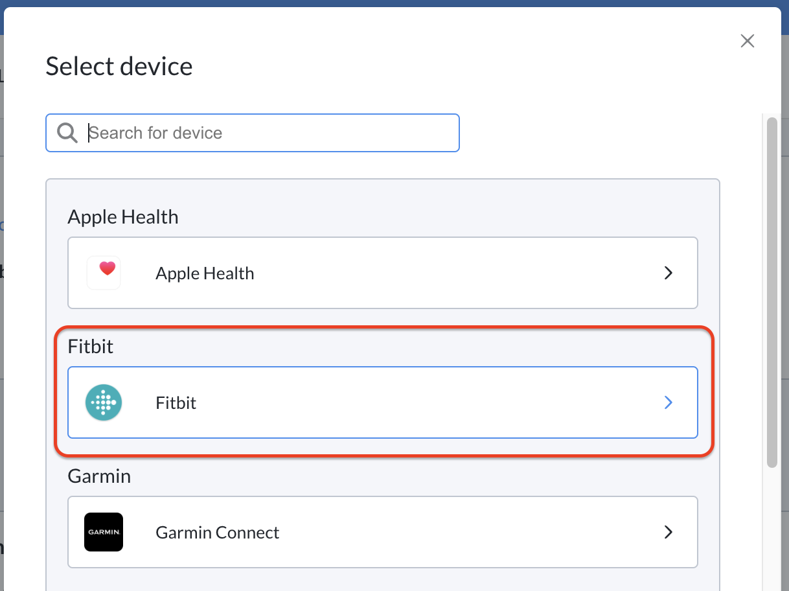Click the Select device dialog title
Viewport: 789px width, 591px height.
119,66
